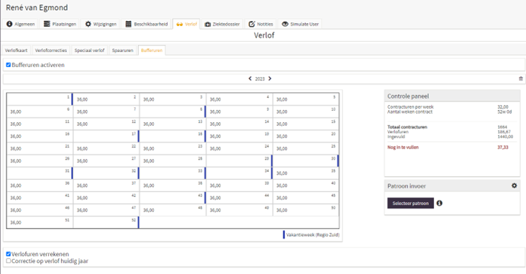The image size is (526, 274).
Task: Click the empty week 8 field
Action: [173, 111]
